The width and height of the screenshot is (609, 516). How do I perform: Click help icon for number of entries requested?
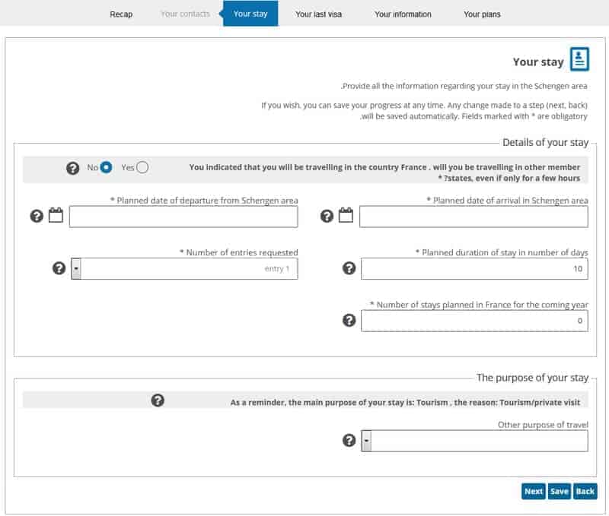pyautogui.click(x=59, y=268)
